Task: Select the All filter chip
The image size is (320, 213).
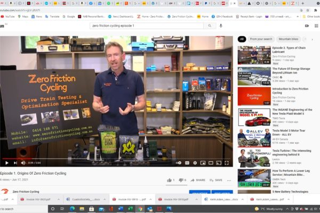Action: tap(242, 39)
